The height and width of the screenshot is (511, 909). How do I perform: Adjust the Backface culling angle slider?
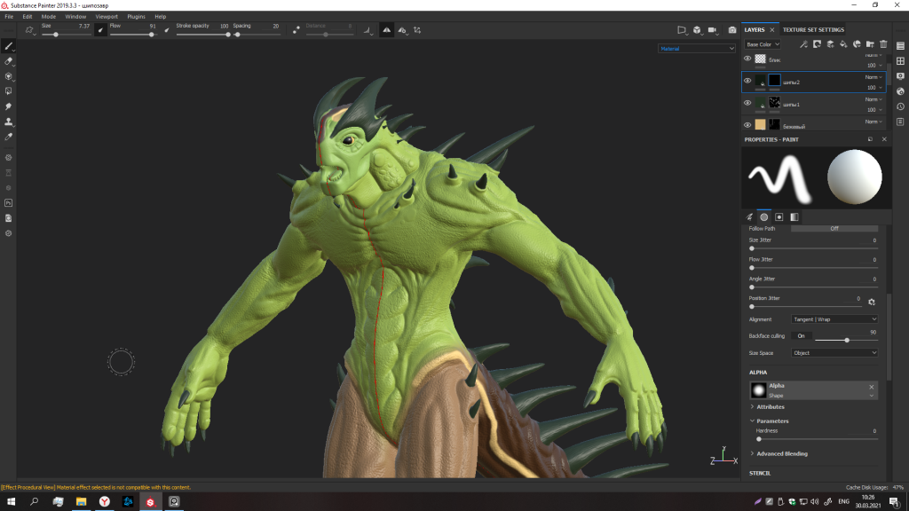(x=846, y=340)
